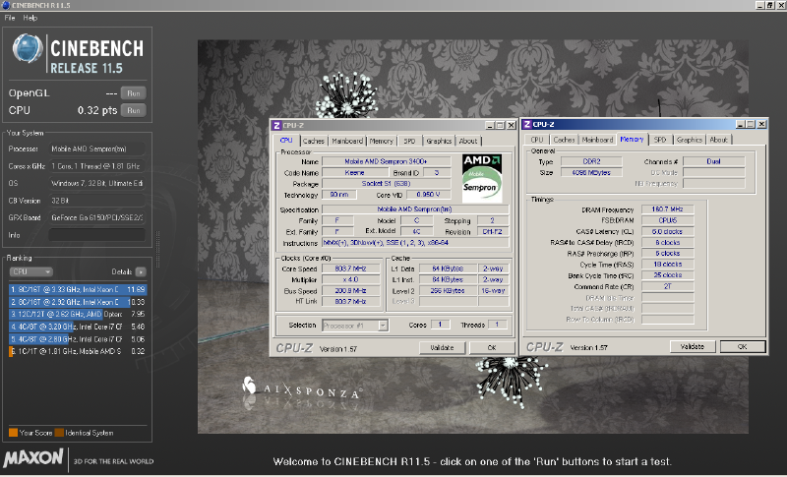The image size is (787, 477).
Task: Switch to Mainboard tab in left CPU-Z window
Action: click(347, 141)
